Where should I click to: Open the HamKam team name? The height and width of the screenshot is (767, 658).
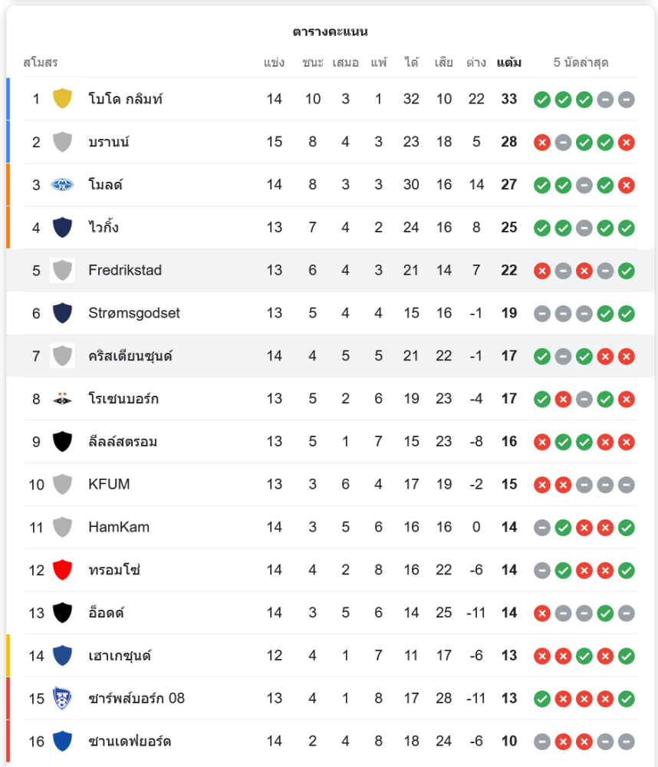119,527
